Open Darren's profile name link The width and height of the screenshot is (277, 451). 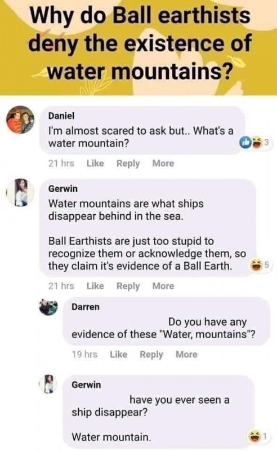pos(86,307)
